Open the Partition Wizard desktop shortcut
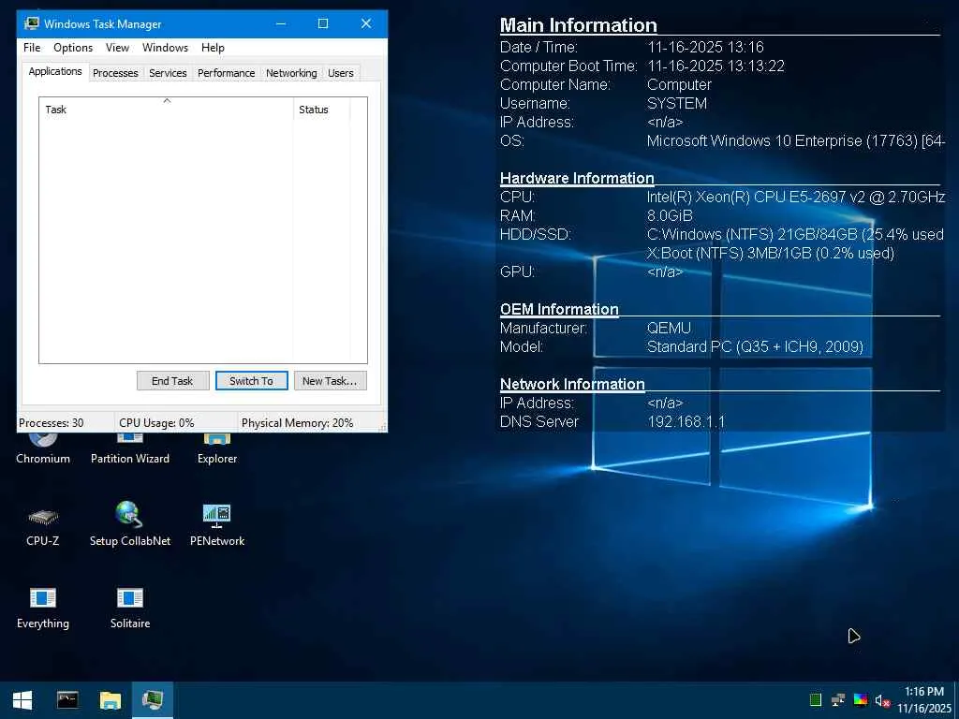This screenshot has height=719, width=959. [129, 449]
